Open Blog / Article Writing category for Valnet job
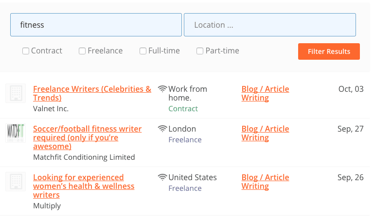This screenshot has height=219, width=374. [x=265, y=93]
